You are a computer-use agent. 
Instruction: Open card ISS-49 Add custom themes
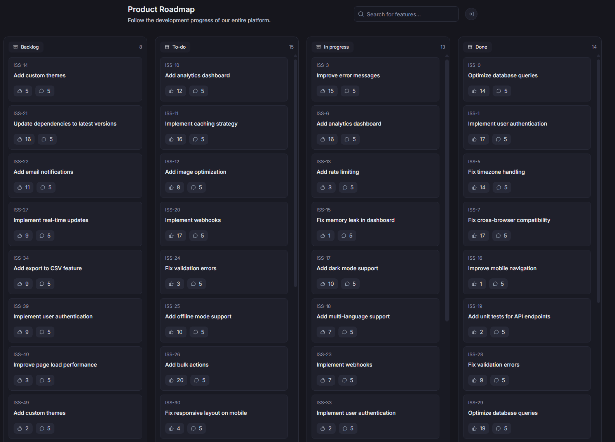click(75, 417)
